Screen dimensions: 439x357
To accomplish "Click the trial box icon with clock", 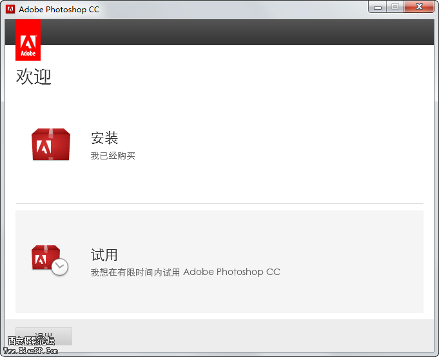I will (x=46, y=259).
